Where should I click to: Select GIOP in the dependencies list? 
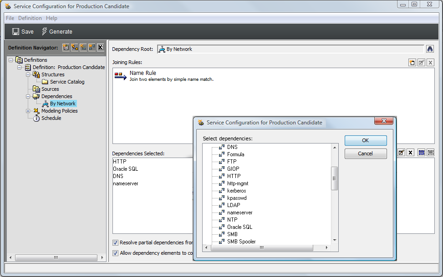[x=233, y=169]
